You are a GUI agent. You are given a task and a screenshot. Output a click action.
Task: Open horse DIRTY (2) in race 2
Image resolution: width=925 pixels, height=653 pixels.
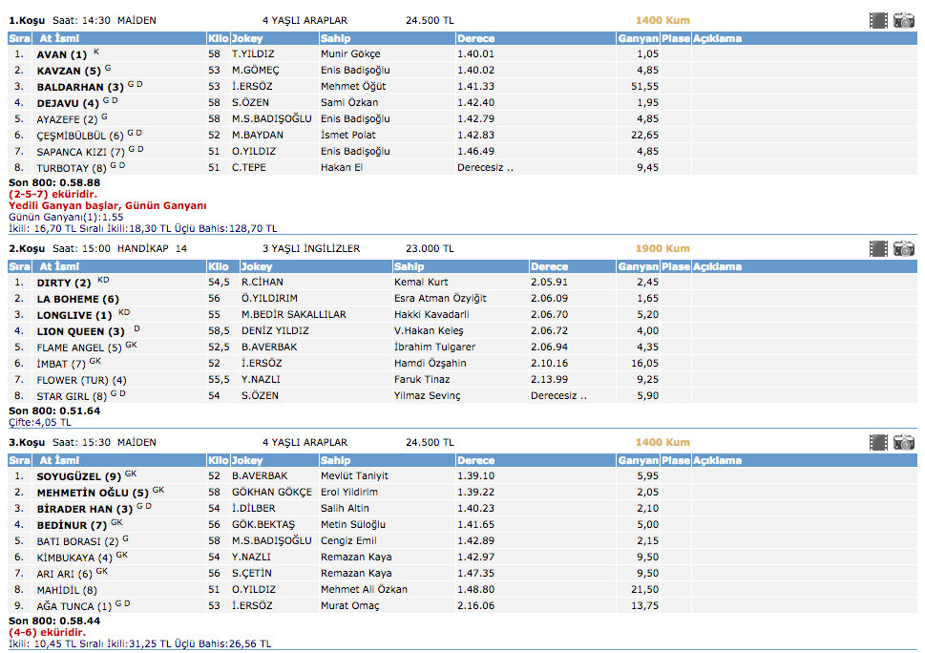tap(64, 283)
